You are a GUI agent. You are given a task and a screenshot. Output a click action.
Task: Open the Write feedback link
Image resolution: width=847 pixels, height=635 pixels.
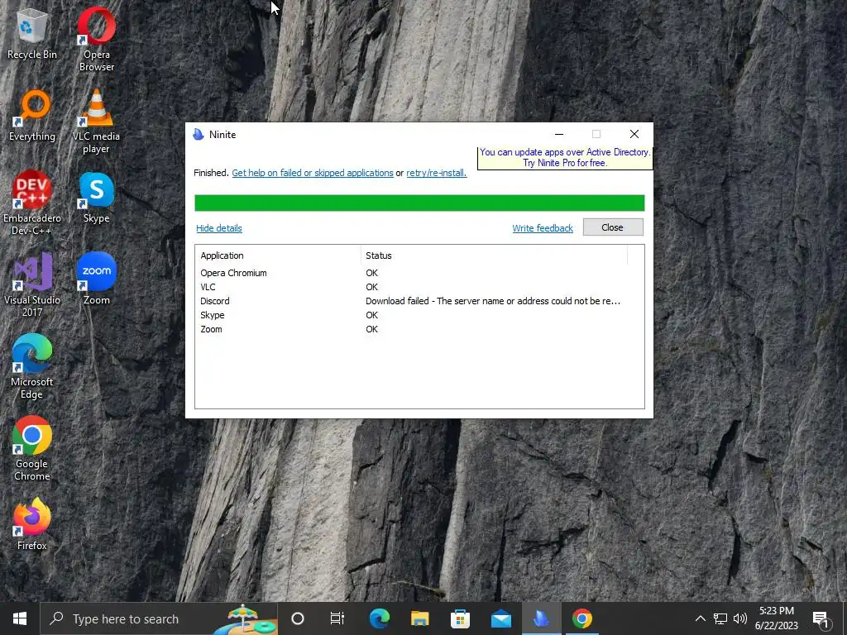click(543, 228)
